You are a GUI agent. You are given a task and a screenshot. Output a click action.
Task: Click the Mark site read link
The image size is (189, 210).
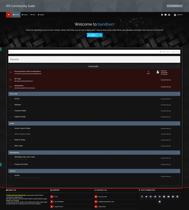(176, 52)
